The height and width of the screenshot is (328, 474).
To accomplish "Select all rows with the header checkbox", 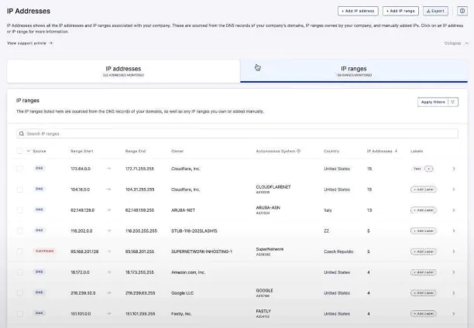I will (19, 151).
